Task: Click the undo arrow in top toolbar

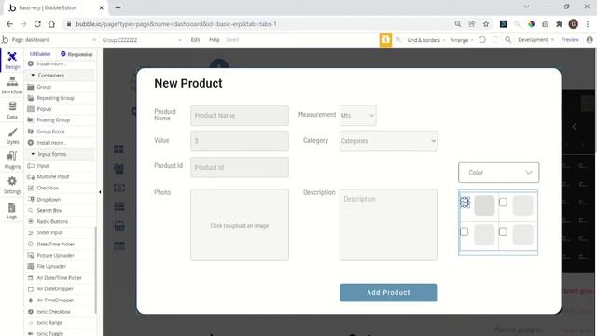Action: point(482,39)
